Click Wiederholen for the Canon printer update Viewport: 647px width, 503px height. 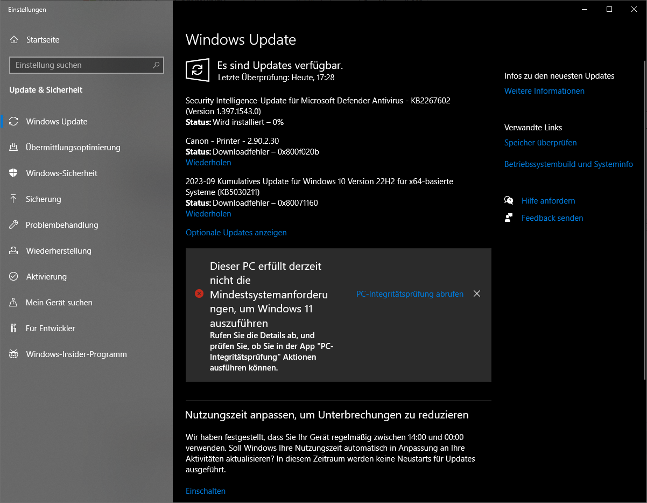(208, 162)
